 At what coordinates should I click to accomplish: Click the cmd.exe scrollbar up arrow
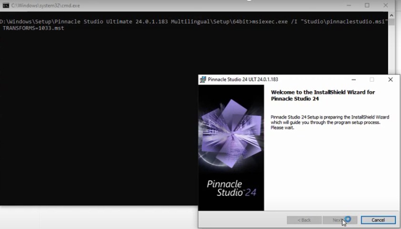coord(391,15)
